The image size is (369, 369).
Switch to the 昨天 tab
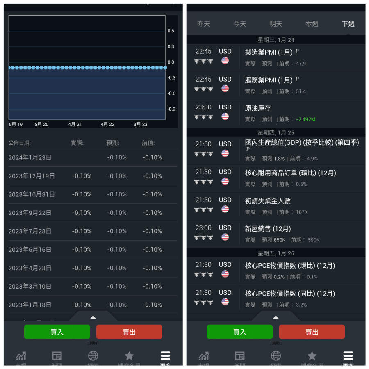pyautogui.click(x=203, y=24)
